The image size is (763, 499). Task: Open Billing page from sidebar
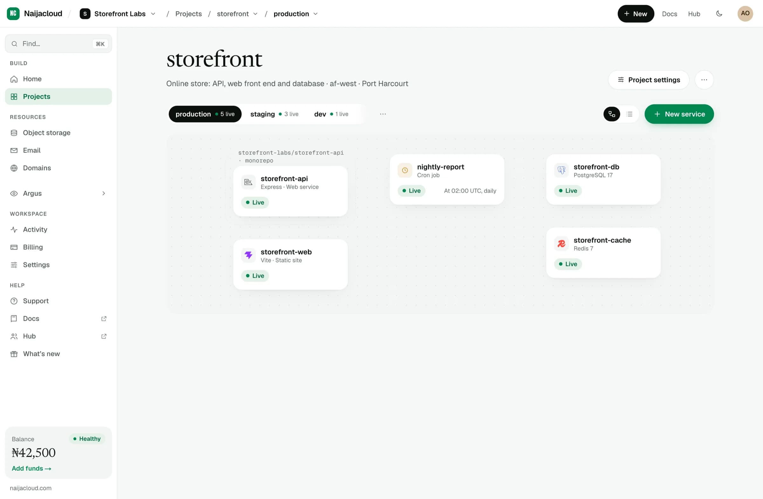tap(58, 247)
